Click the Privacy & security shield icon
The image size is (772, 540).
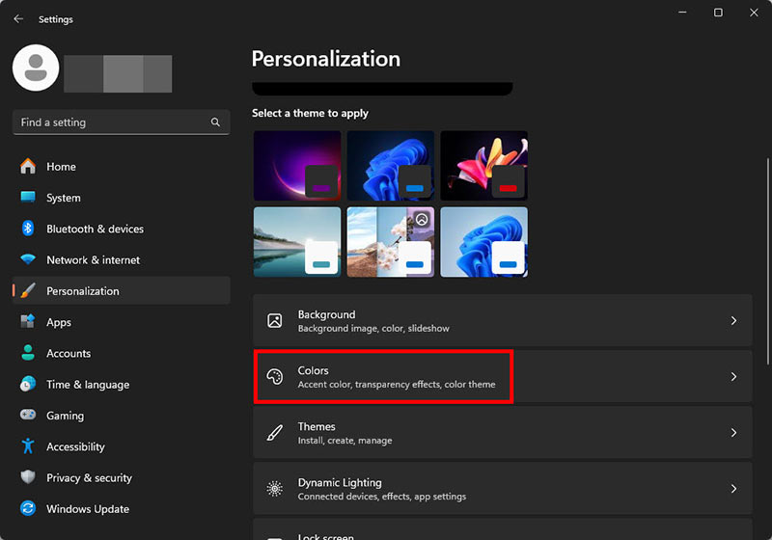click(x=28, y=477)
